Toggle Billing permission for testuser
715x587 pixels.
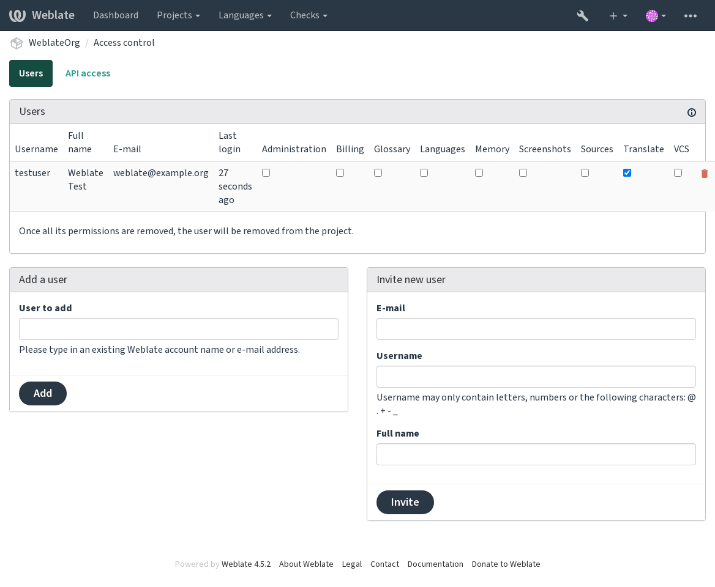tap(340, 172)
